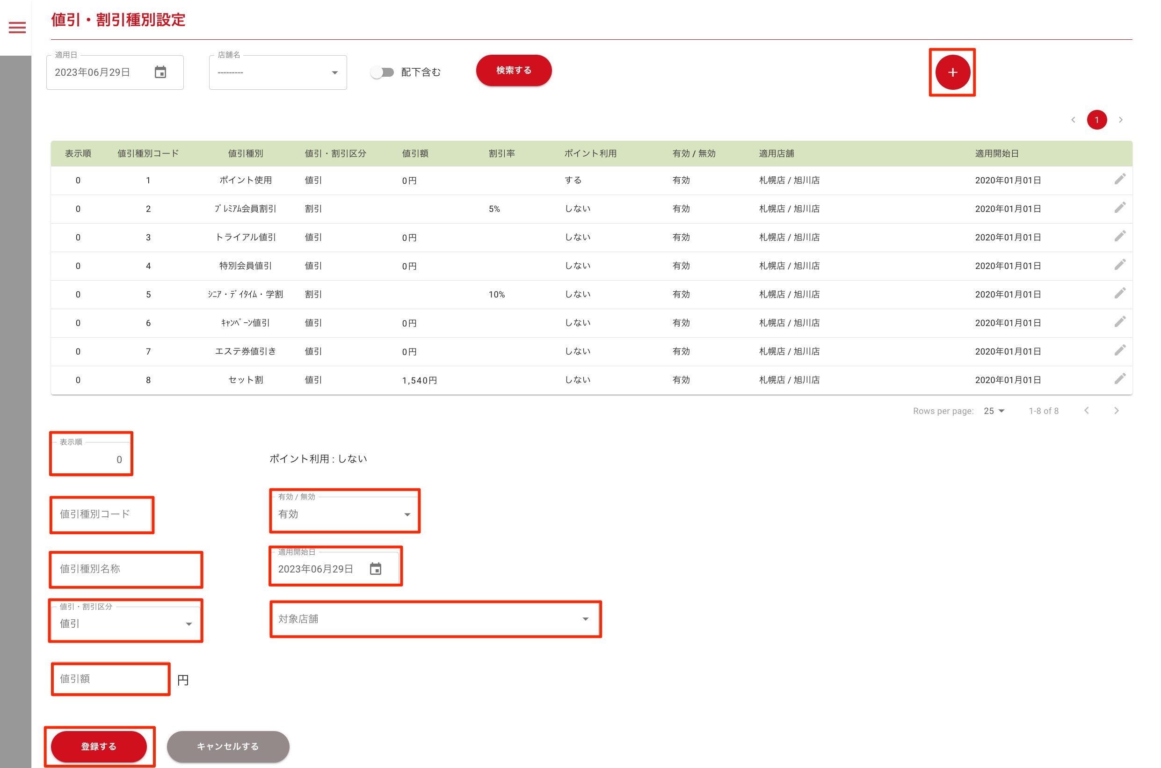Click the 検索する button

514,71
